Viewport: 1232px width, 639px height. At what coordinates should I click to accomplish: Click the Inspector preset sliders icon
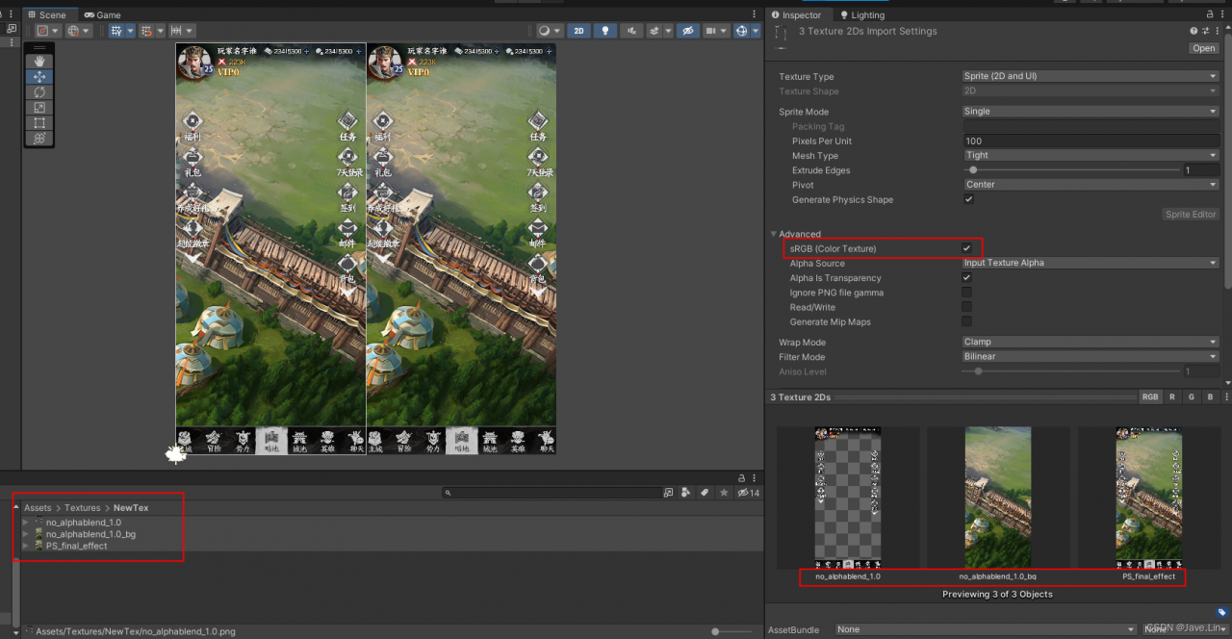pos(1207,31)
